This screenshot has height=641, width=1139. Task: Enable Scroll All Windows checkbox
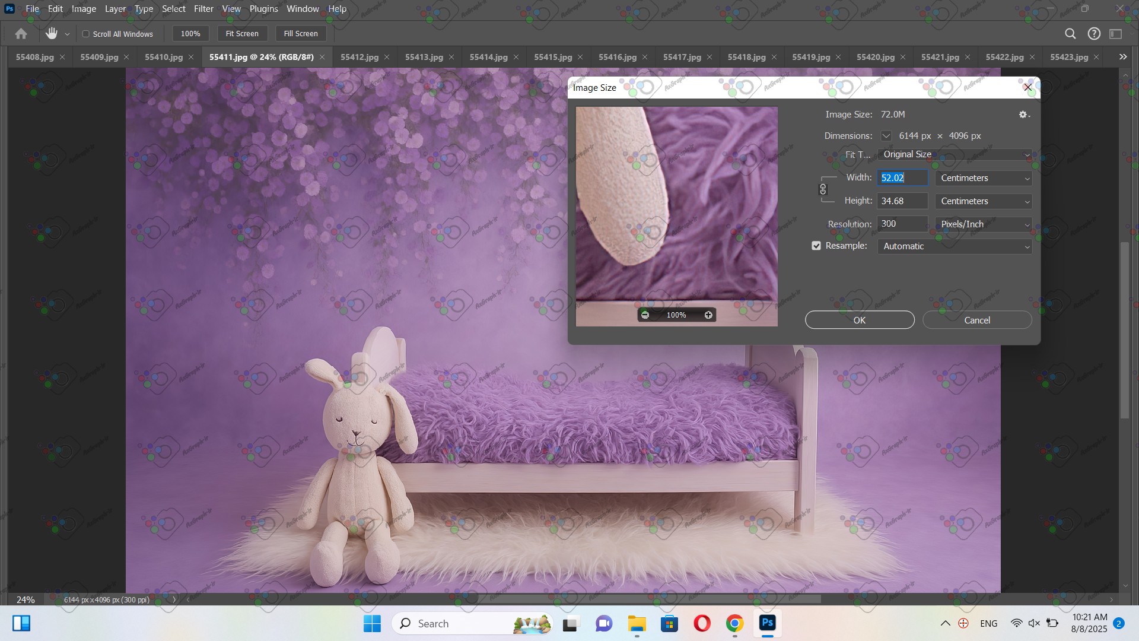[86, 34]
